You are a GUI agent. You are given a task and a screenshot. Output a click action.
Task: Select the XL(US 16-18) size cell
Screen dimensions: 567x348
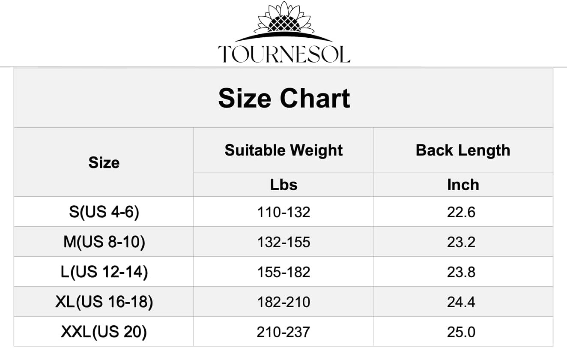click(104, 302)
